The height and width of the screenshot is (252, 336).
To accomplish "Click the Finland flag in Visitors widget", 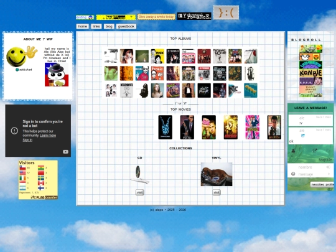I will point(41,188).
